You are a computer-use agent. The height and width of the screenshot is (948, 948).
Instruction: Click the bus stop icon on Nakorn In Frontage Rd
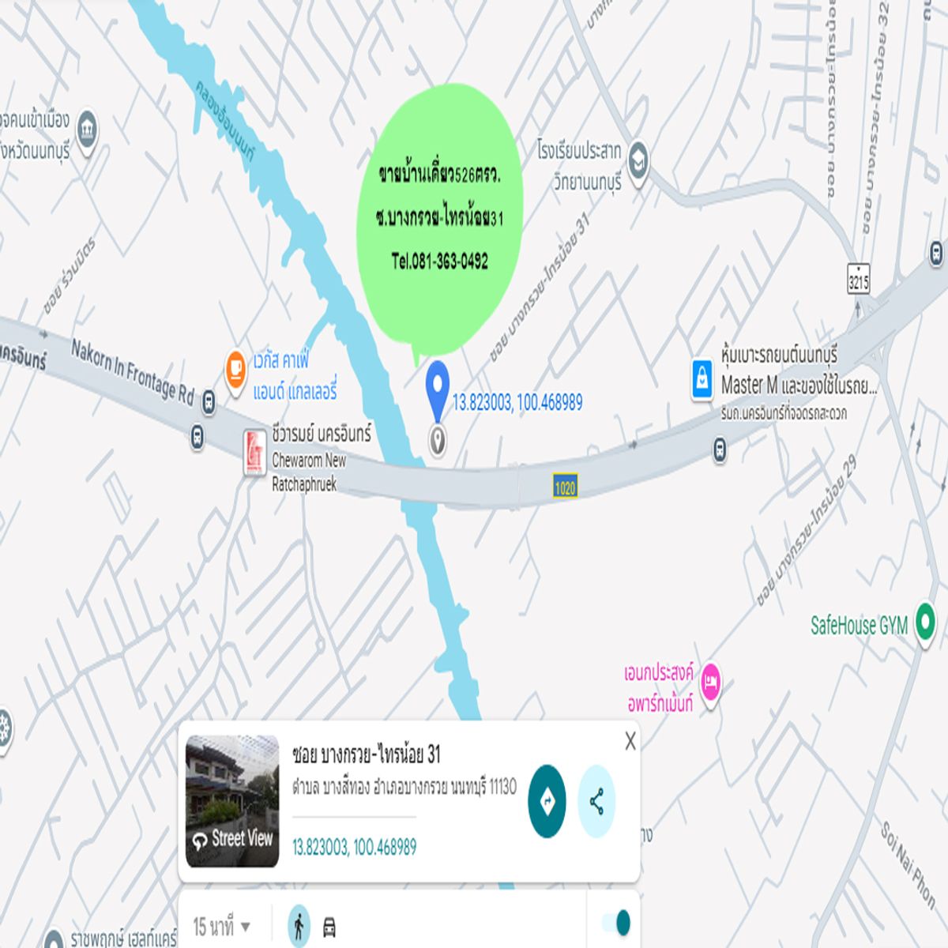[208, 401]
